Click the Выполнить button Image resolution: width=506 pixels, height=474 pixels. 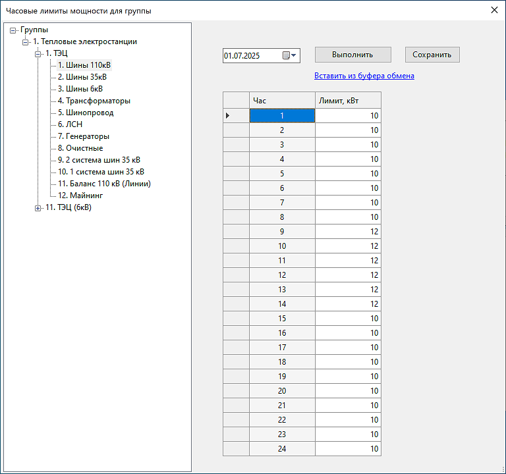coord(353,55)
